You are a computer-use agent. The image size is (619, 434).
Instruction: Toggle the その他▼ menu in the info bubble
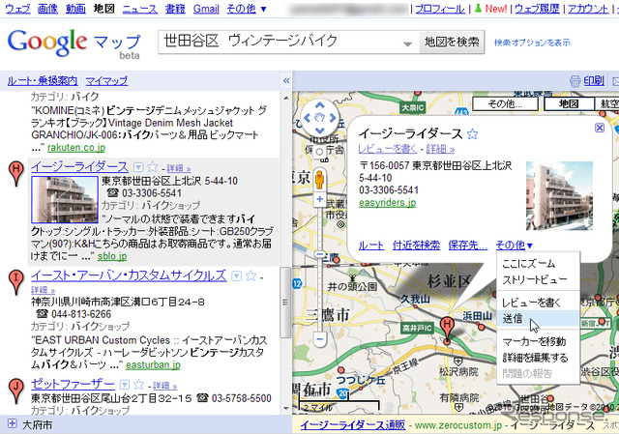point(514,245)
